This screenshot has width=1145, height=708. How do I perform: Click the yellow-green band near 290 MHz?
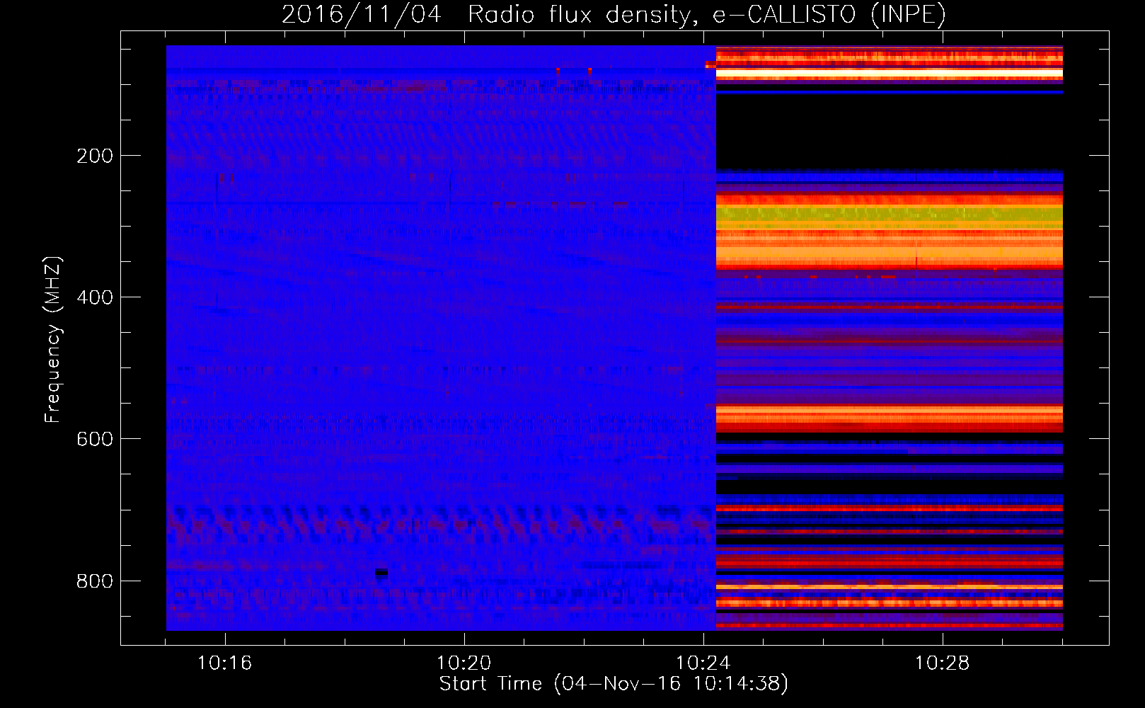pos(890,213)
